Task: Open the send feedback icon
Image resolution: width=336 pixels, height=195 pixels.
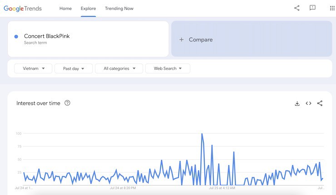Action: (312, 8)
